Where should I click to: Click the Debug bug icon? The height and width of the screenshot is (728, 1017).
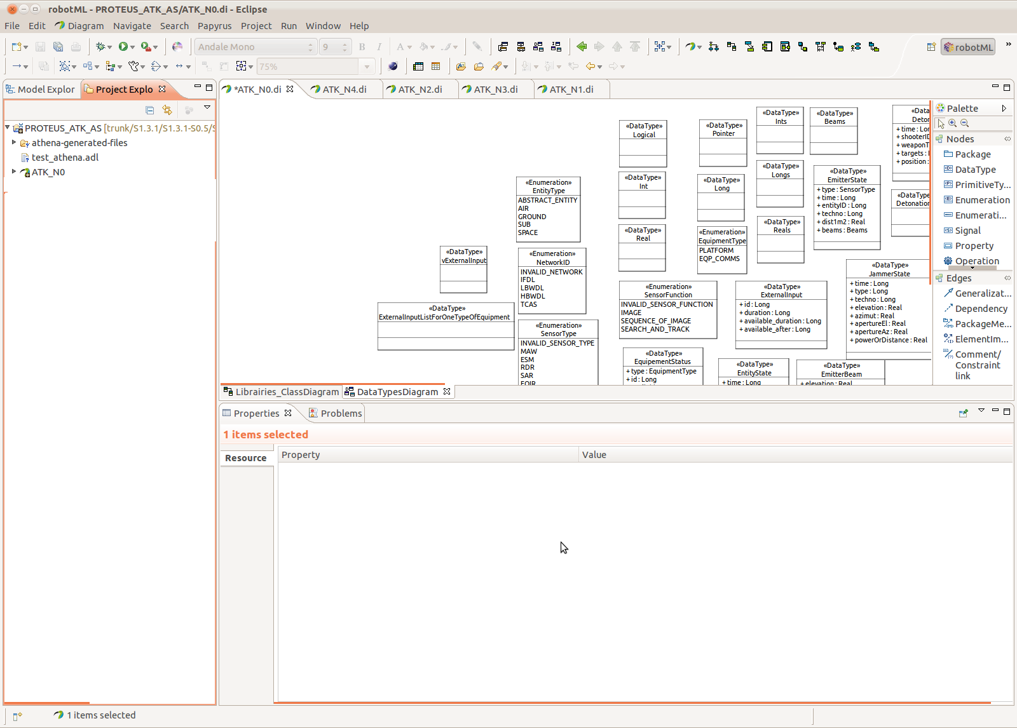(x=100, y=46)
